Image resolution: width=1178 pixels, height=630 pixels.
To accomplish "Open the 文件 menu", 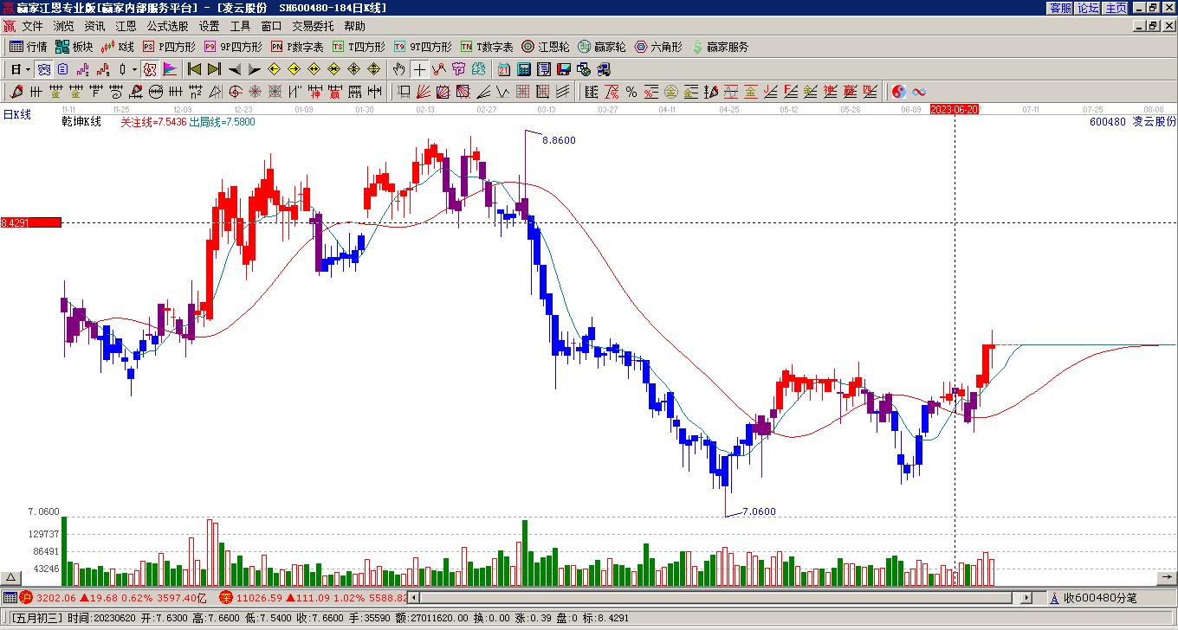I will 32,27.
